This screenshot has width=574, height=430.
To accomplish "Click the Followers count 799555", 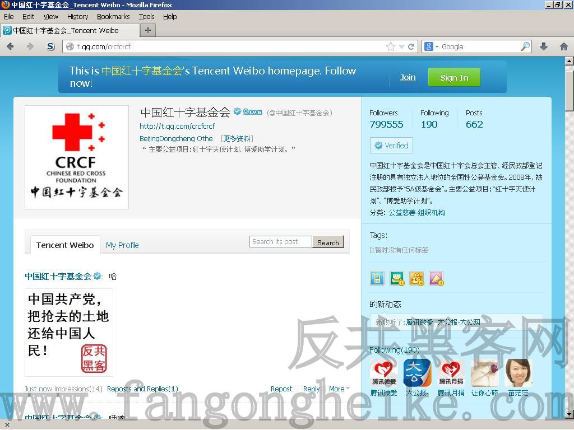I will [386, 124].
